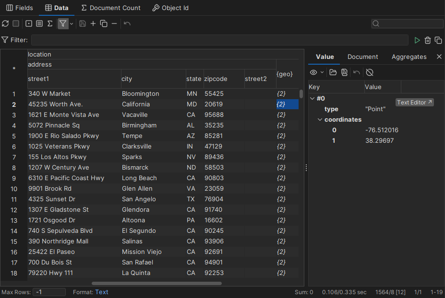Switch to the Document tab
The height and width of the screenshot is (298, 445).
coord(363,57)
